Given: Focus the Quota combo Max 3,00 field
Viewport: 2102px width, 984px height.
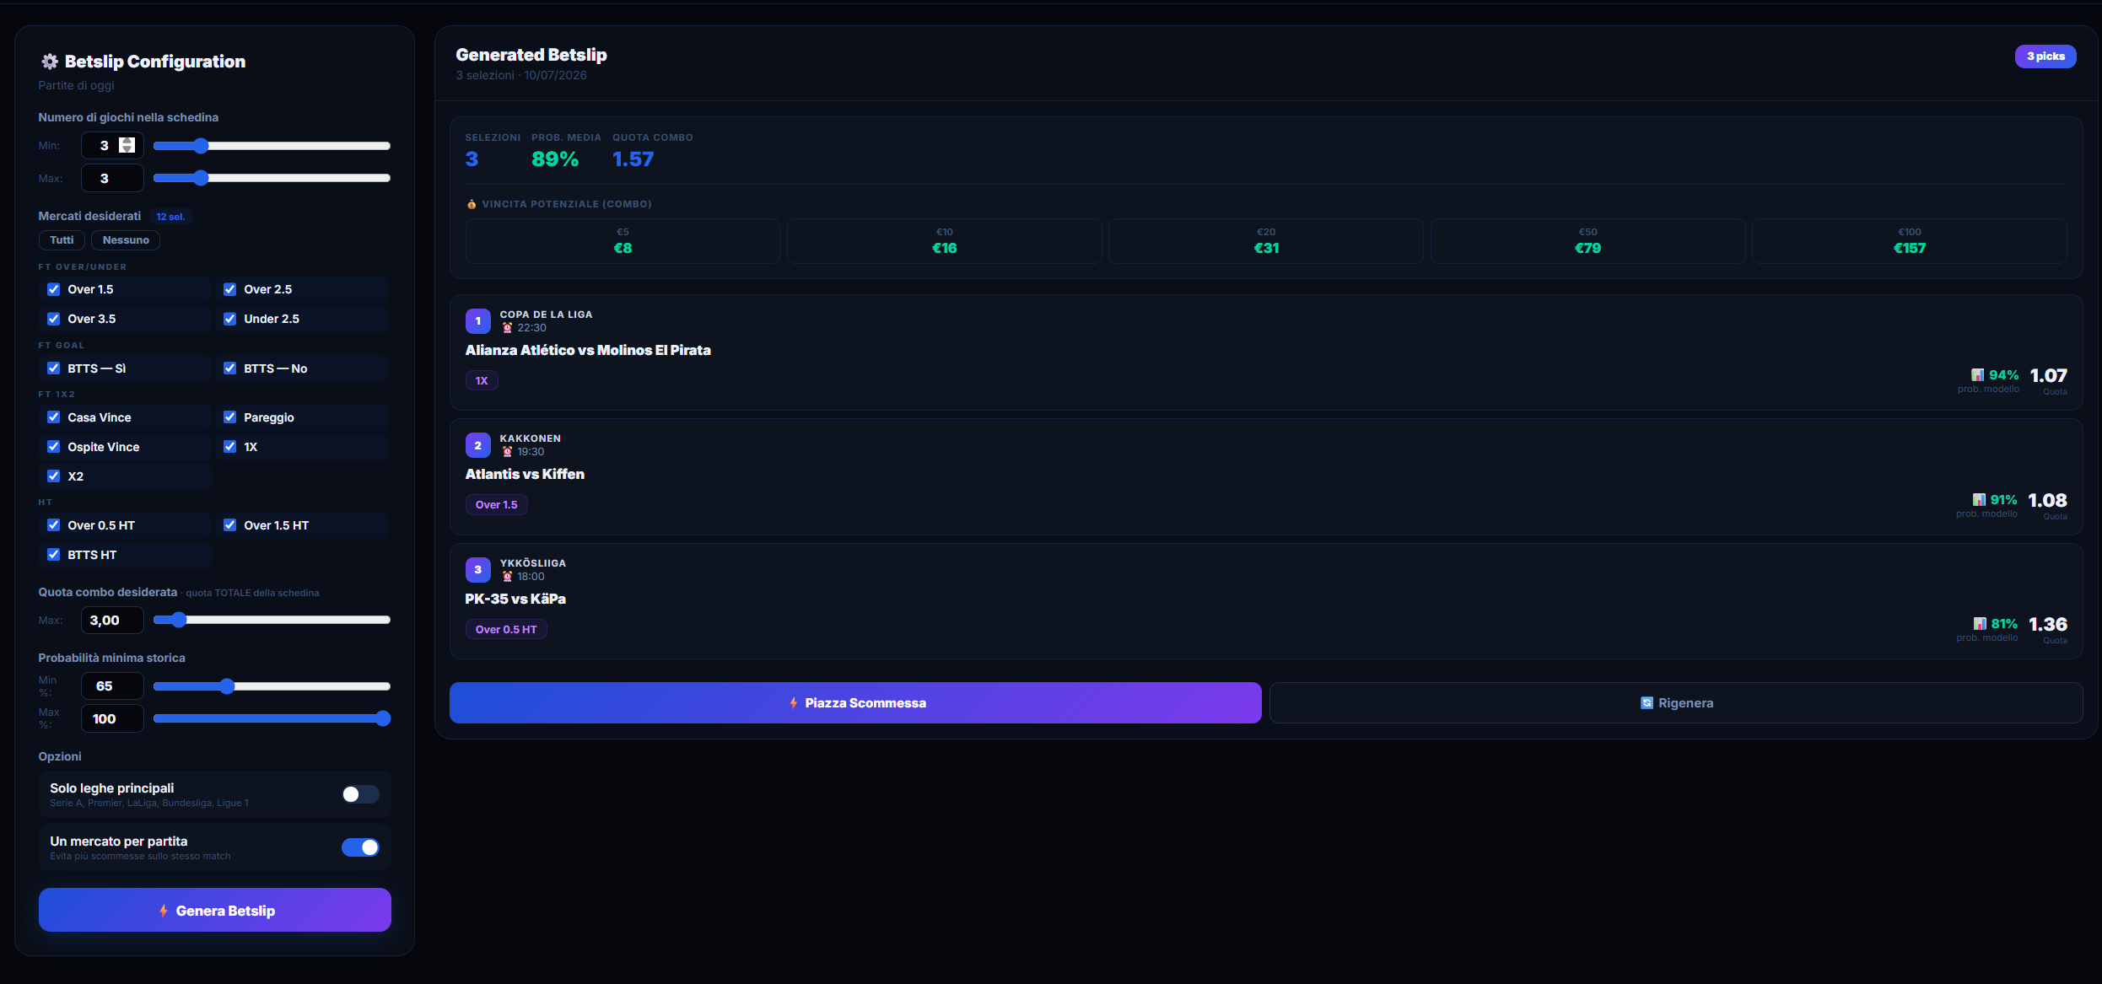Looking at the screenshot, I should click(112, 620).
